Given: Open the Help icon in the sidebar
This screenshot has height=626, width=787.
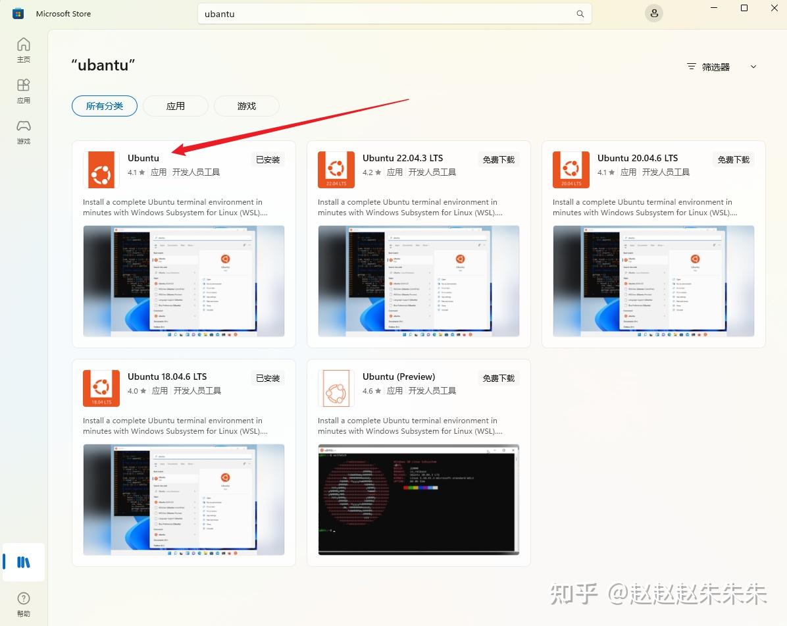Looking at the screenshot, I should pos(24,604).
